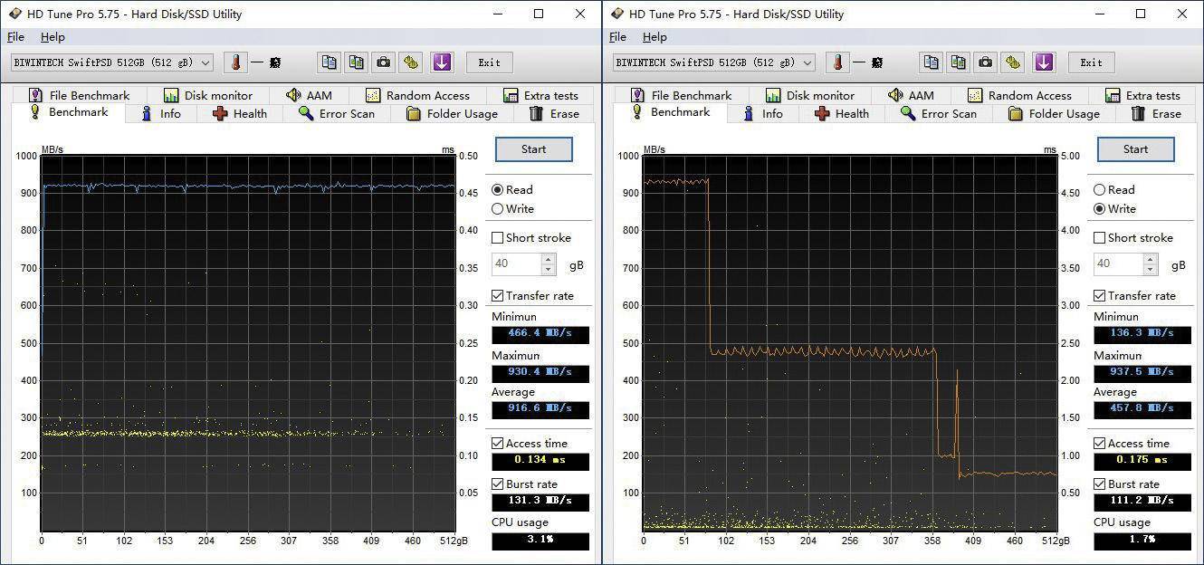Click purple down-arrow tray icon, right window
The height and width of the screenshot is (565, 1204).
pos(1043,62)
